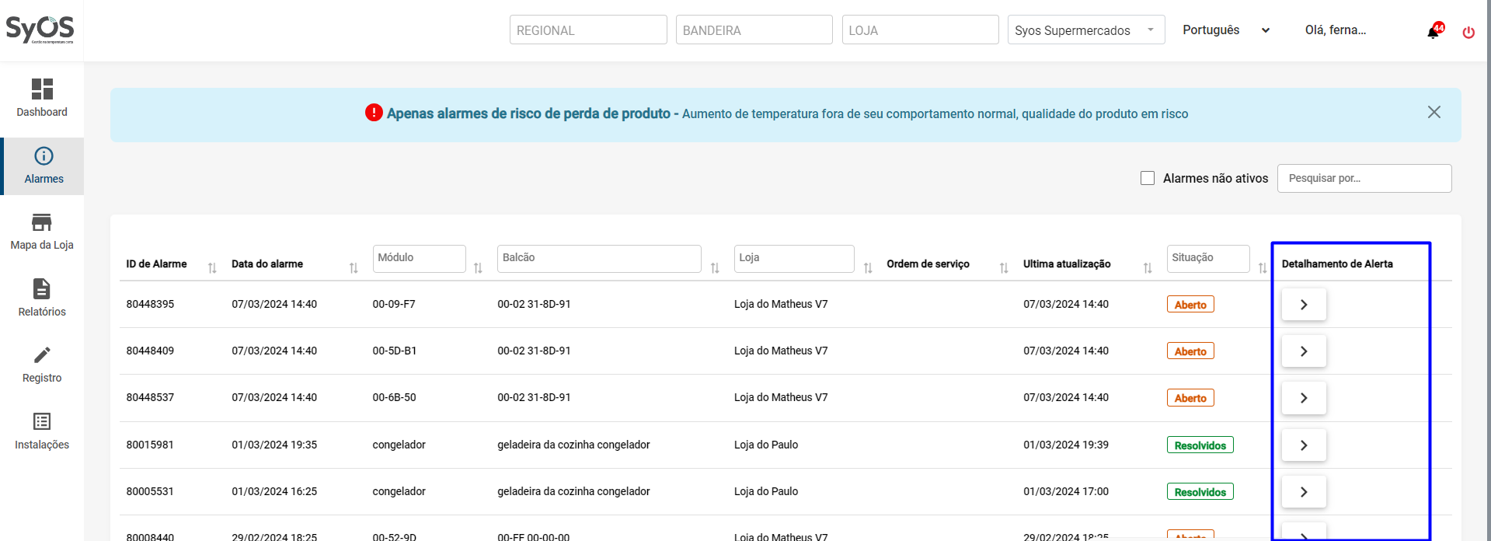
Task: Open Instalações list icon
Action: [x=42, y=421]
